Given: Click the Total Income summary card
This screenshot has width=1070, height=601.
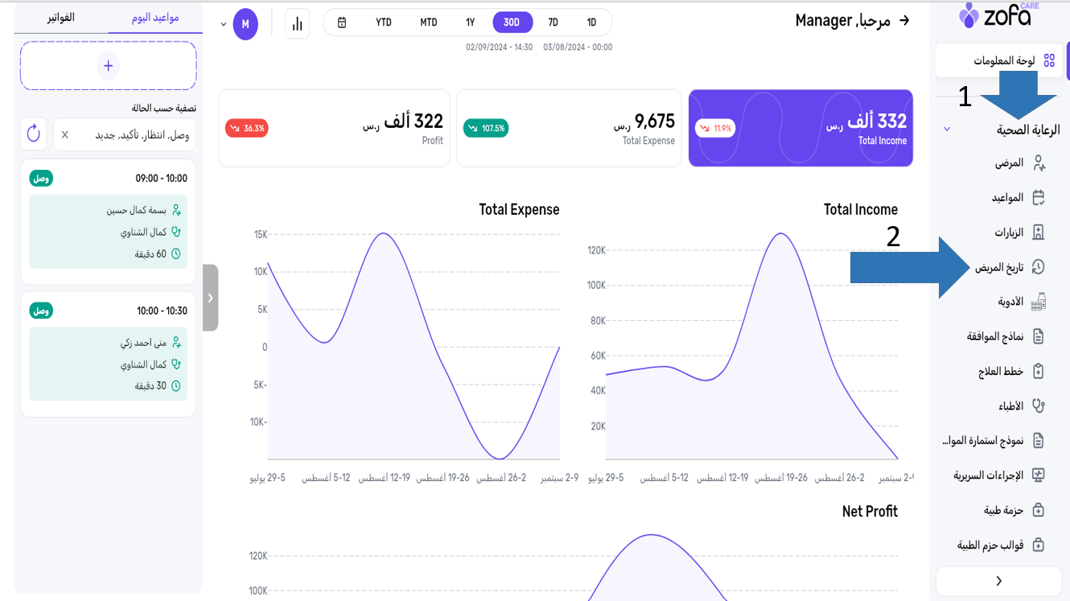Looking at the screenshot, I should (800, 129).
